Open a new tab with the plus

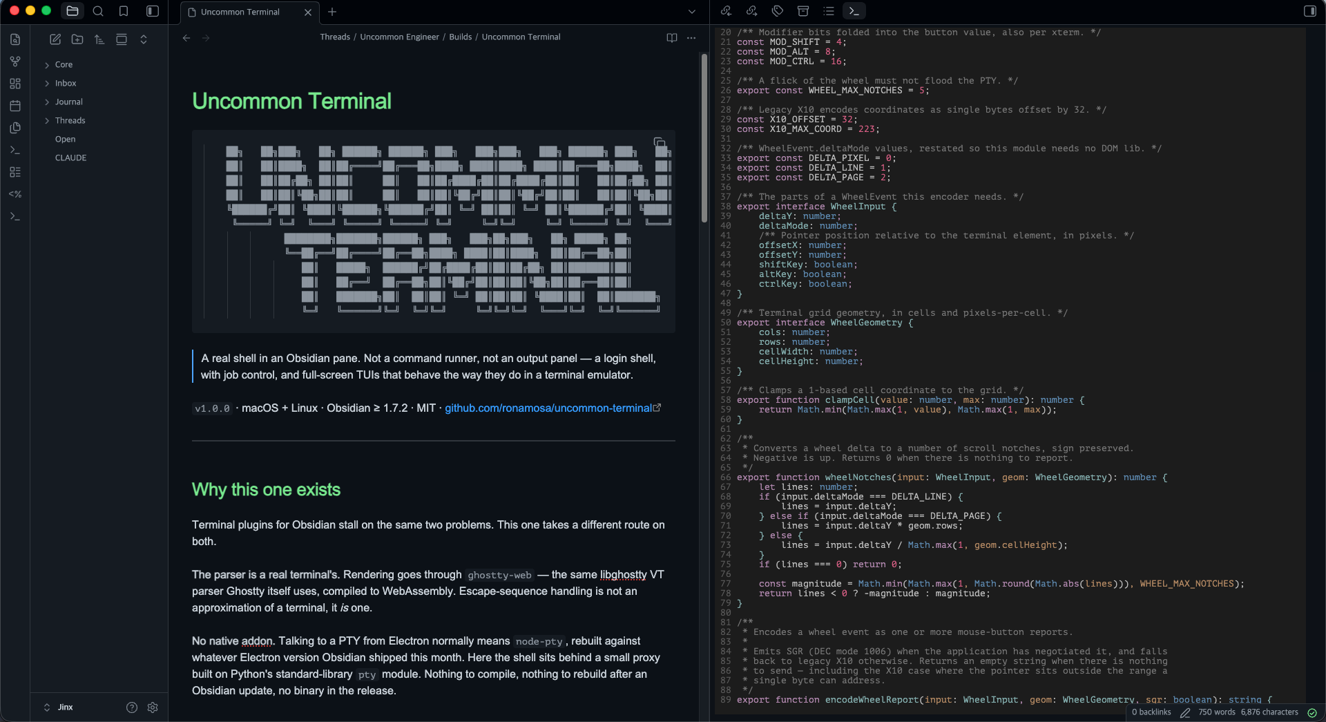point(332,12)
